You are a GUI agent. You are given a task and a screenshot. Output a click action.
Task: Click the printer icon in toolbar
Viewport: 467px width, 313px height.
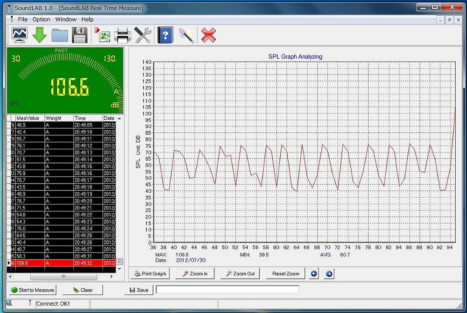[x=123, y=35]
